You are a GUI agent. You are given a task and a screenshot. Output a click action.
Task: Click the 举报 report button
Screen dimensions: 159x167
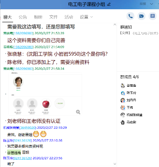143,4
